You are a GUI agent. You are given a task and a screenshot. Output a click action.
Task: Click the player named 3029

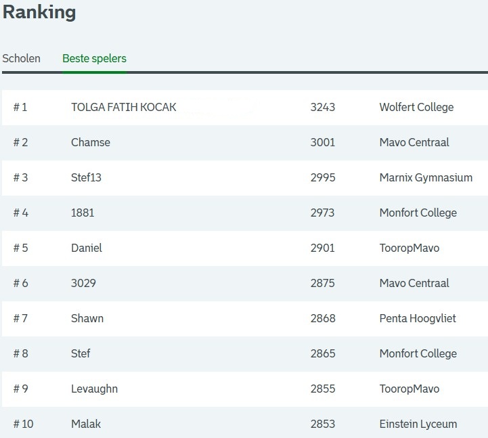(x=83, y=283)
